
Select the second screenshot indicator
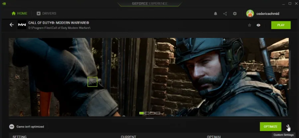(147, 113)
